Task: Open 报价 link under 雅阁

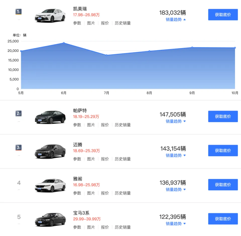Action: point(105,193)
